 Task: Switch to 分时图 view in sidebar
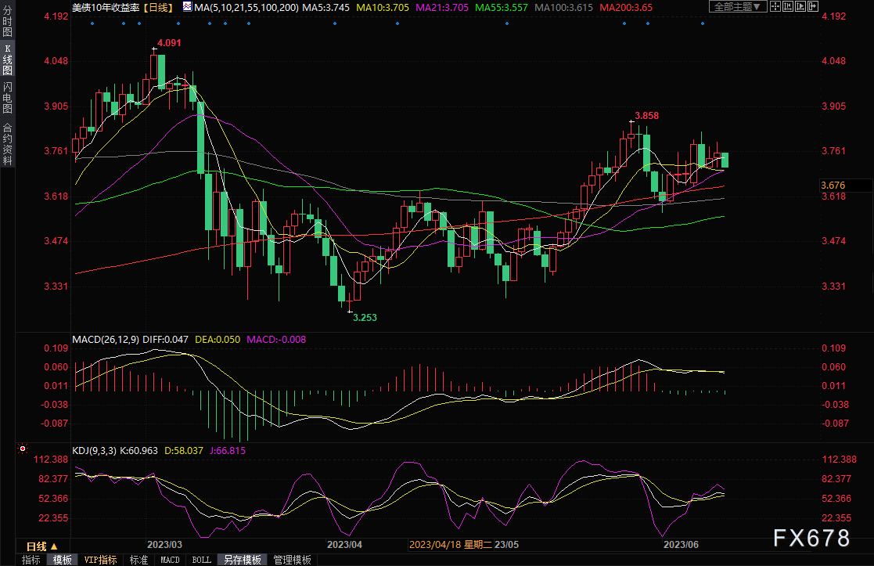pyautogui.click(x=7, y=20)
